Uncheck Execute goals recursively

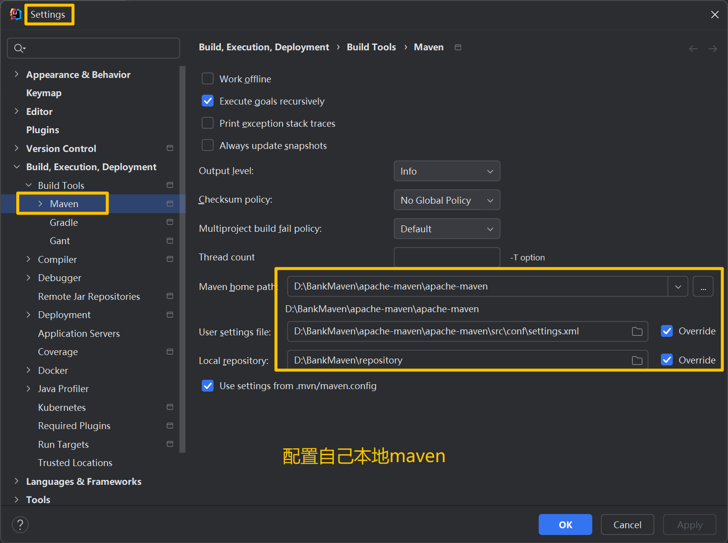[x=208, y=101]
